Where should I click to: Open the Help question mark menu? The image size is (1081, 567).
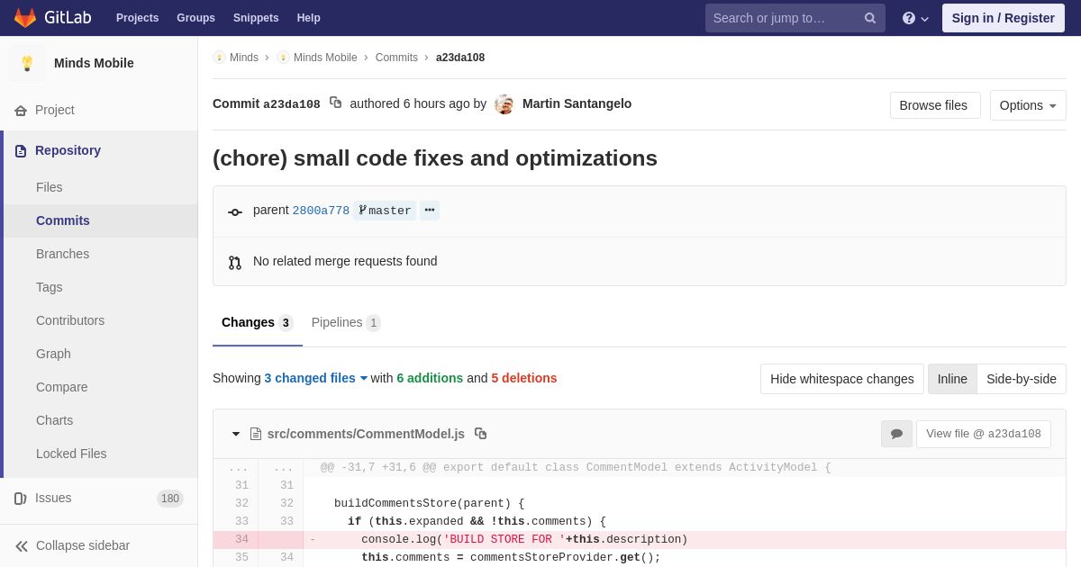[x=914, y=18]
